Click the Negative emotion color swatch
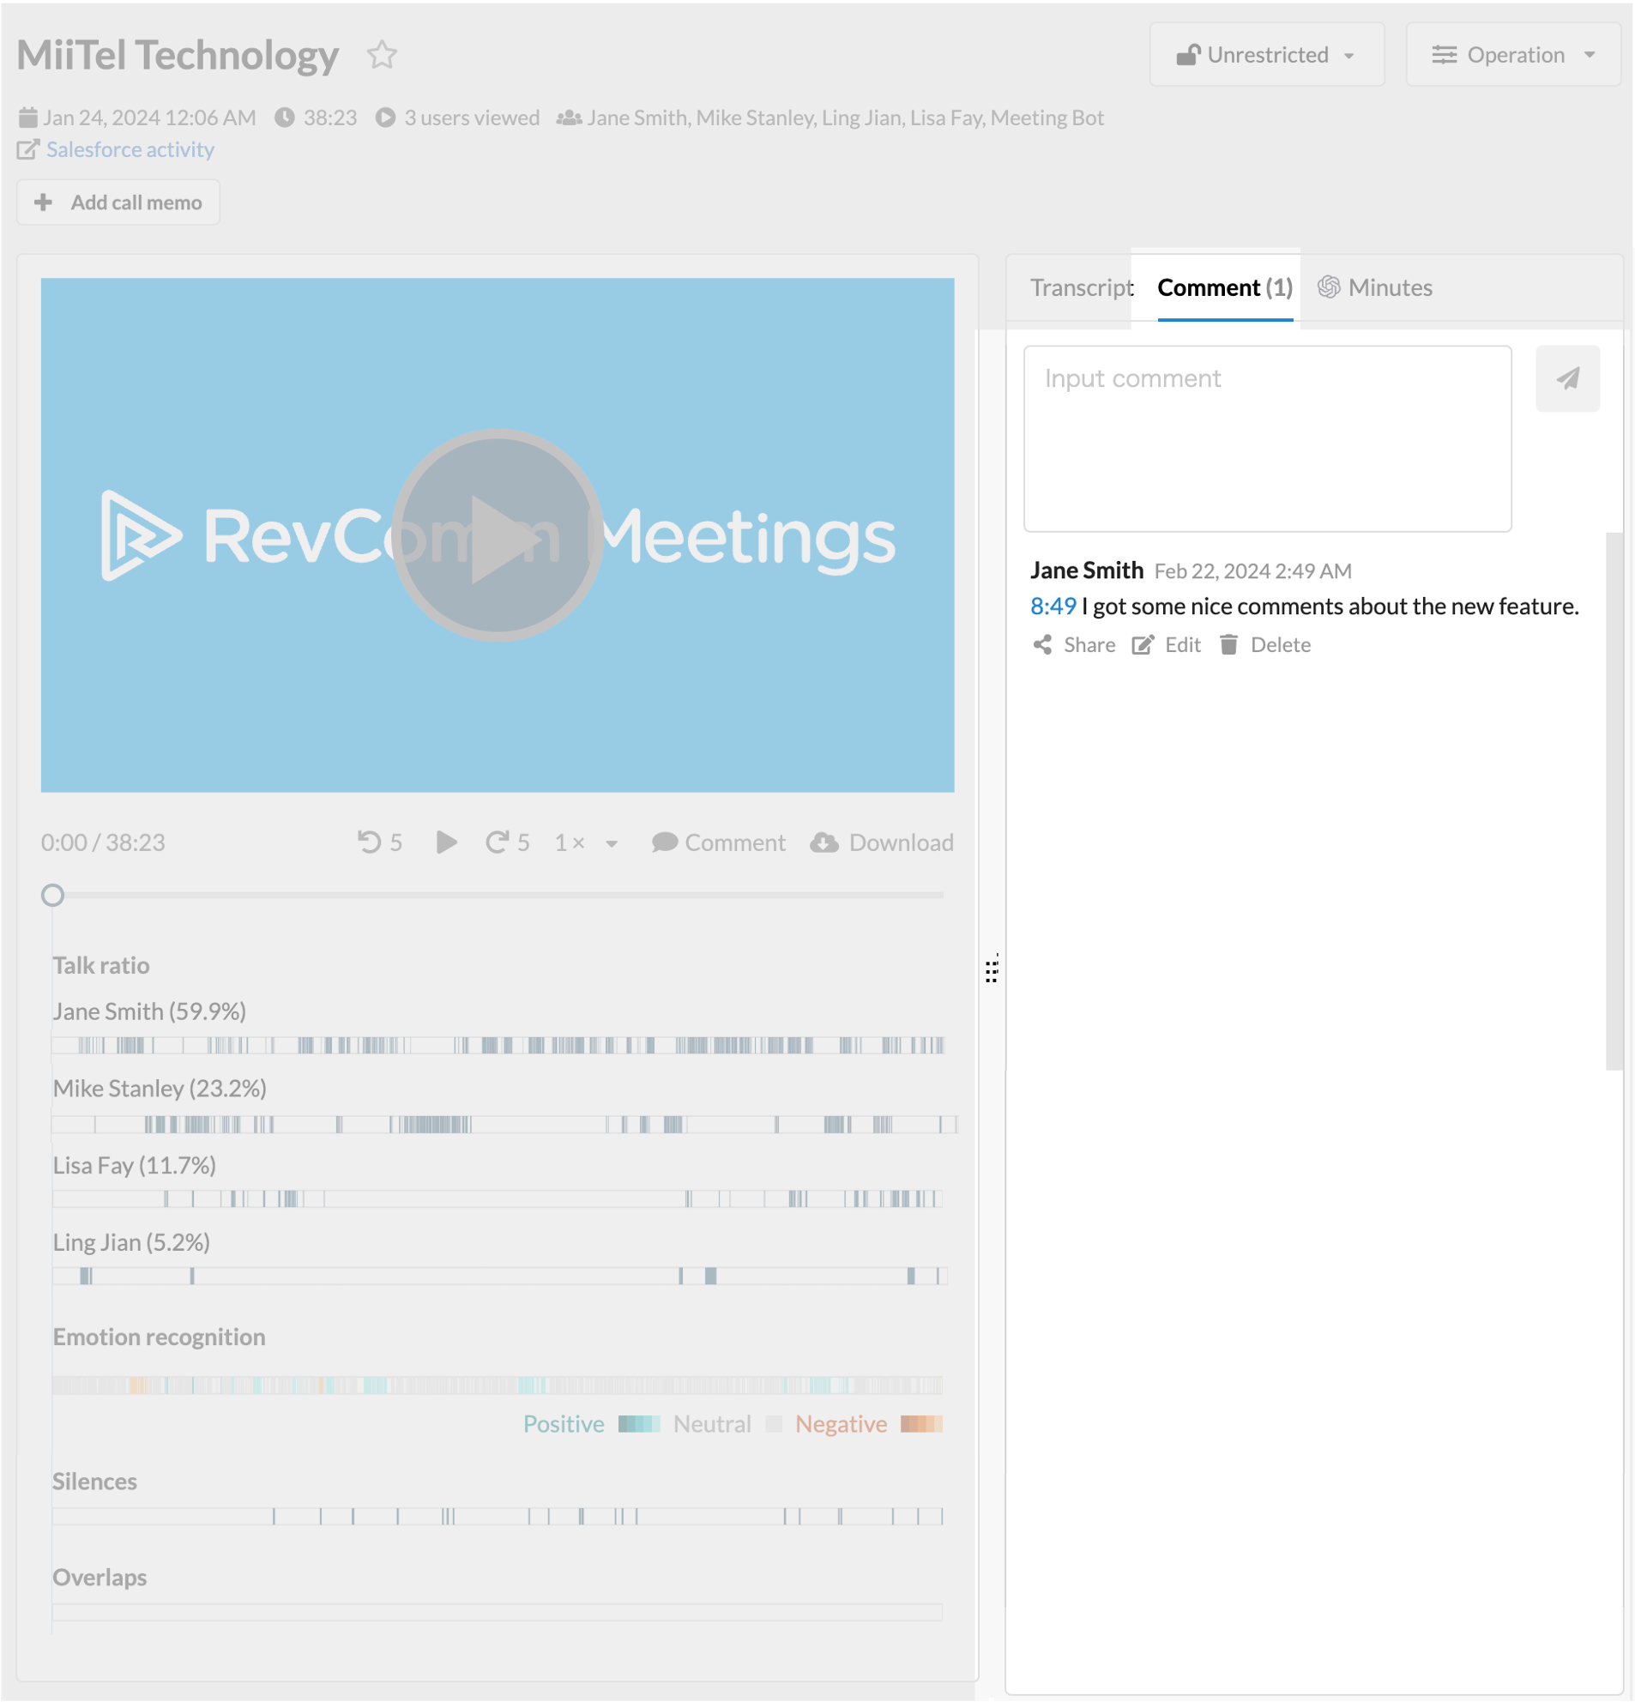 coord(921,1424)
